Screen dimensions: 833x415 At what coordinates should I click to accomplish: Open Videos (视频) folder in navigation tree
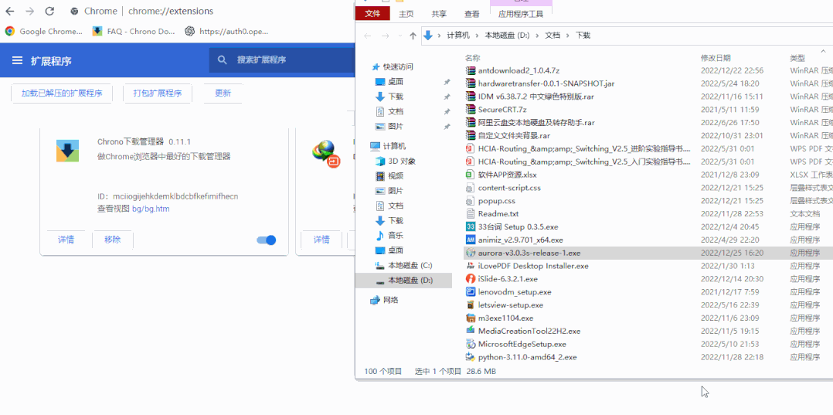tap(389, 176)
